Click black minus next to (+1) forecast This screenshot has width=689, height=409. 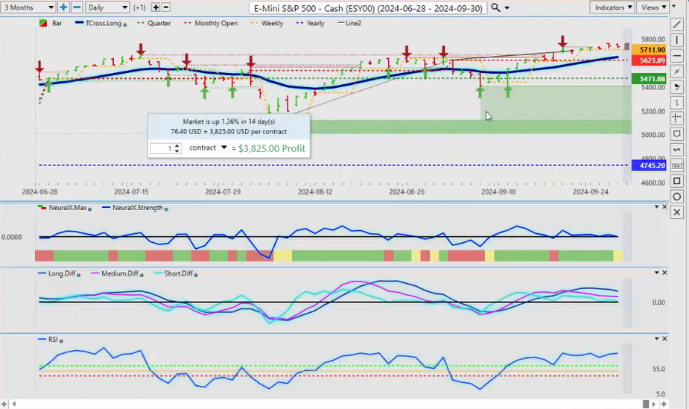click(166, 7)
